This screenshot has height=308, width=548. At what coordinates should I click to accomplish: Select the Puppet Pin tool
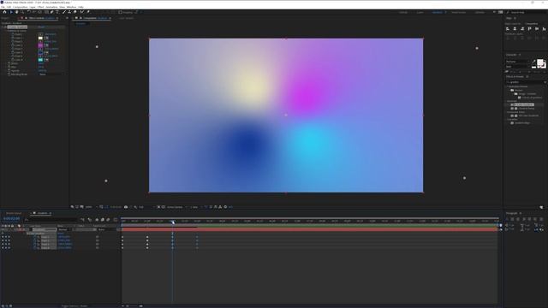coord(88,12)
